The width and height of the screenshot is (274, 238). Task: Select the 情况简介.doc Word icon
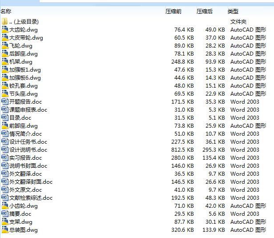coord(5,133)
